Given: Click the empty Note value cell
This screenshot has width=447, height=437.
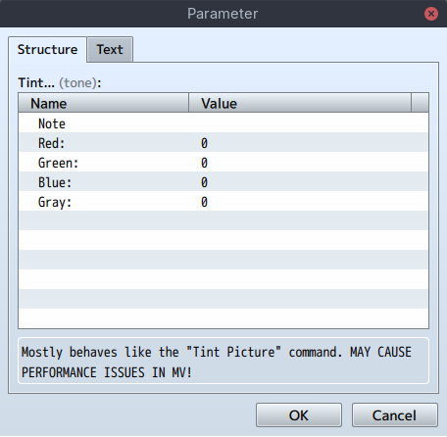Looking at the screenshot, I should coord(309,122).
